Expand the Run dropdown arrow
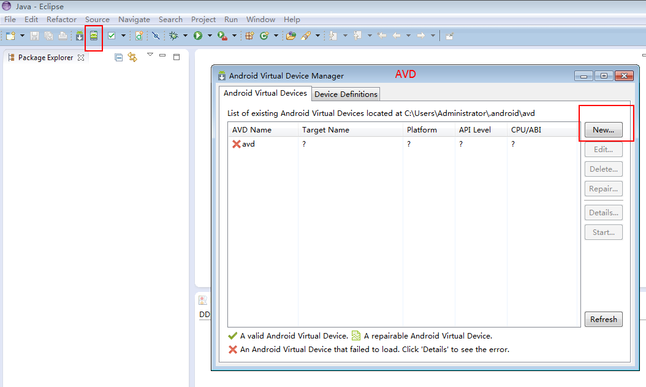This screenshot has height=387, width=646. click(x=210, y=36)
